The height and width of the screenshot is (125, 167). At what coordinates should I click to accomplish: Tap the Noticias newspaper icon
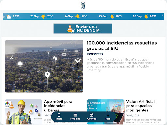75,115
